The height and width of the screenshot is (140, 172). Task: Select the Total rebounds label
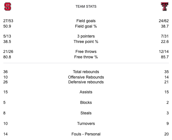point(86,72)
